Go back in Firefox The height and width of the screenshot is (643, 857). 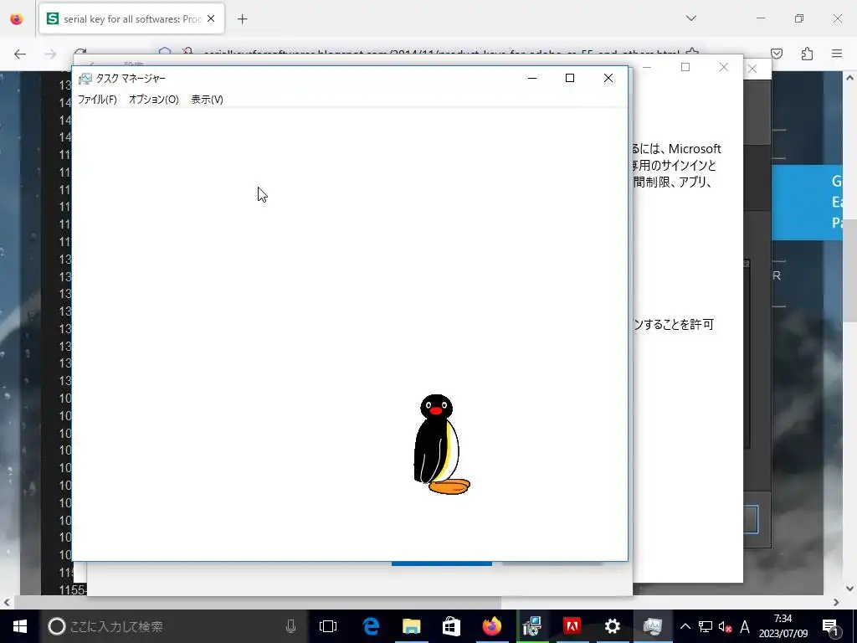tap(20, 54)
